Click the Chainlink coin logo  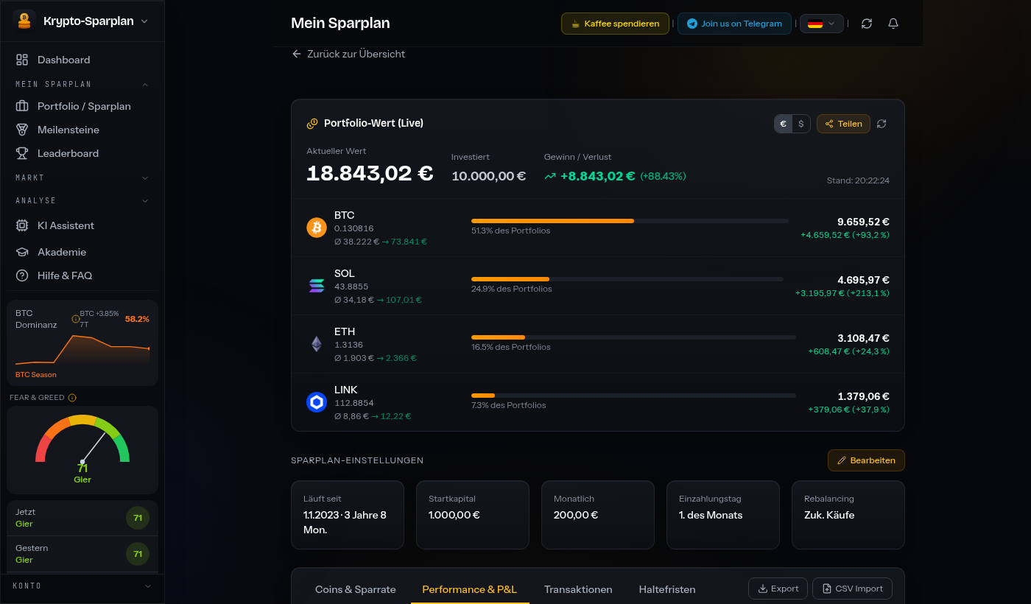click(x=317, y=402)
